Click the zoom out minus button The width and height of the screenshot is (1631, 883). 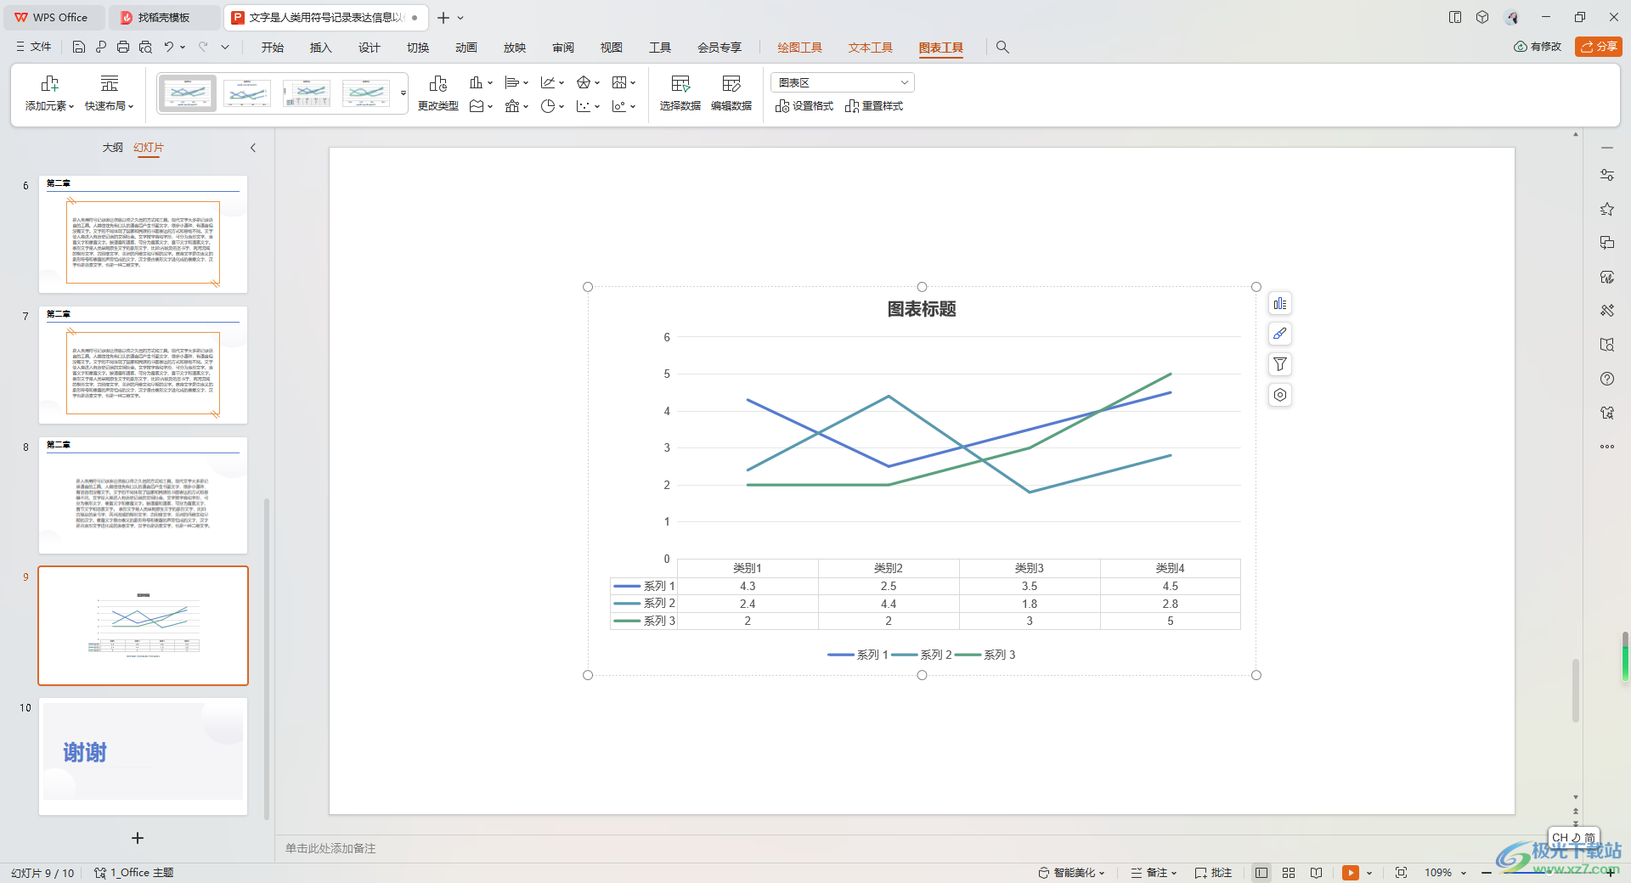(x=1487, y=873)
